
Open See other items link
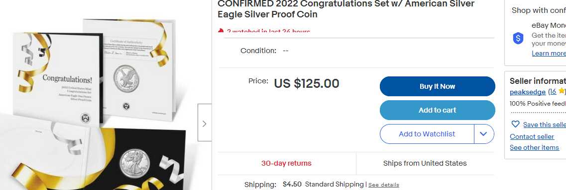[534, 147]
